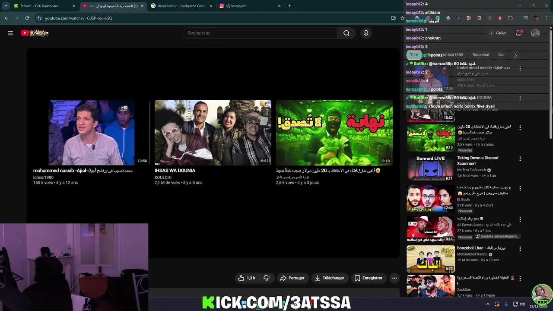This screenshot has height=311, width=553.
Task: Bookmark this page with star icon
Action: point(402,18)
